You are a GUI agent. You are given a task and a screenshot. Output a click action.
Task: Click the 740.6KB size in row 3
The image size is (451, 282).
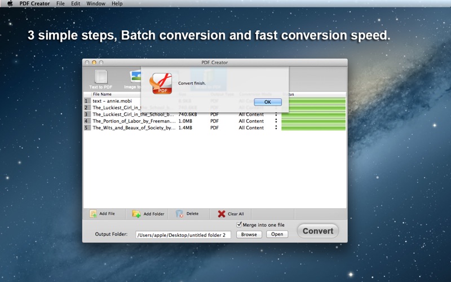[x=188, y=114]
